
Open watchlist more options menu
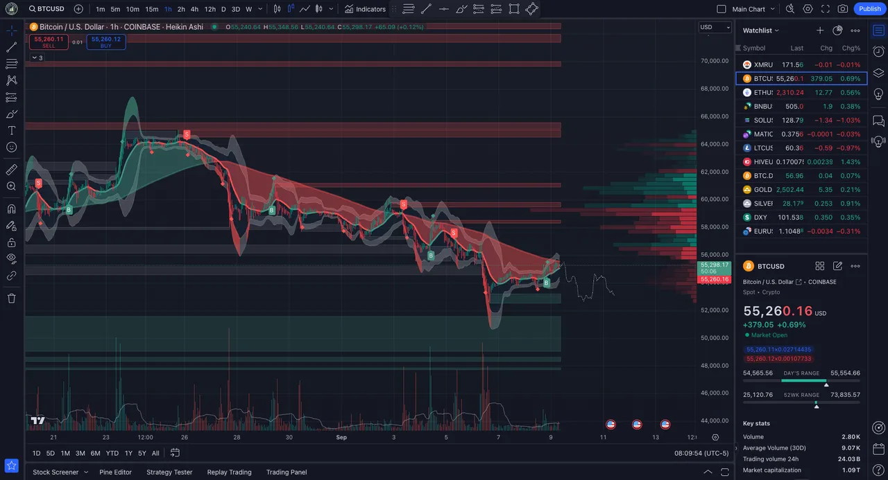click(855, 30)
